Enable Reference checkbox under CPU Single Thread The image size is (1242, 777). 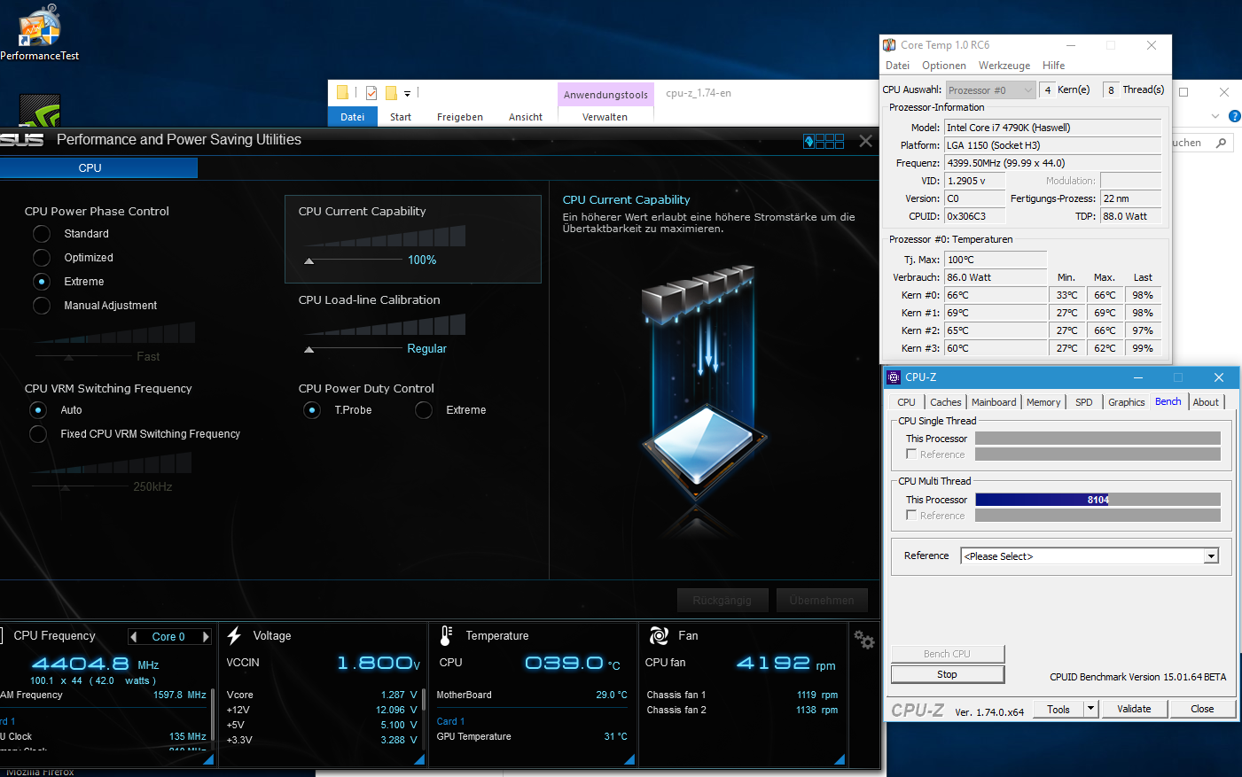[911, 454]
